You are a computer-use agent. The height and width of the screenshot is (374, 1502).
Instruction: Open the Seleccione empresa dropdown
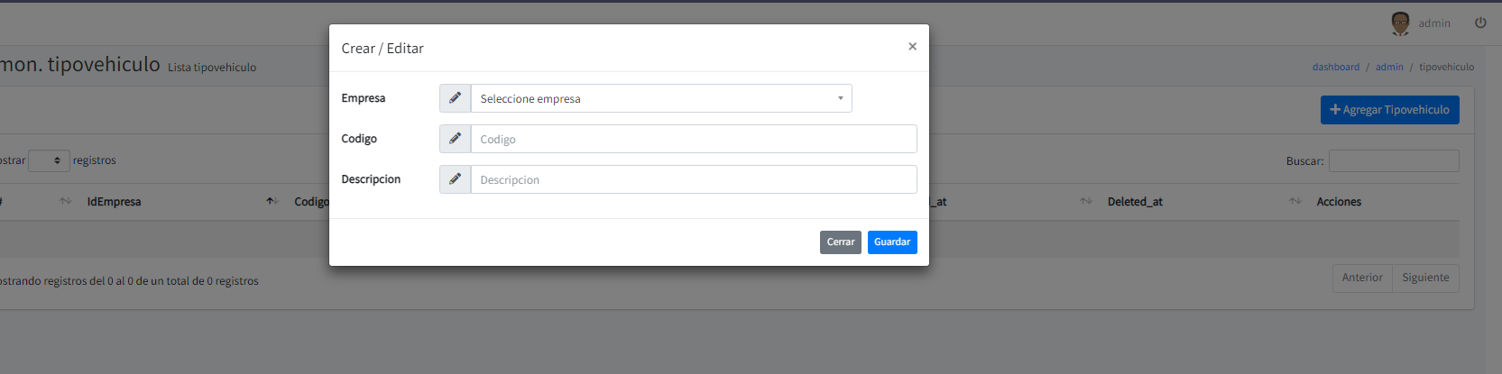[661, 98]
